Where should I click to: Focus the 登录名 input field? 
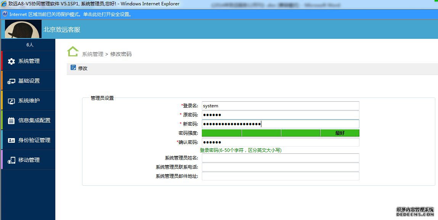pos(280,106)
